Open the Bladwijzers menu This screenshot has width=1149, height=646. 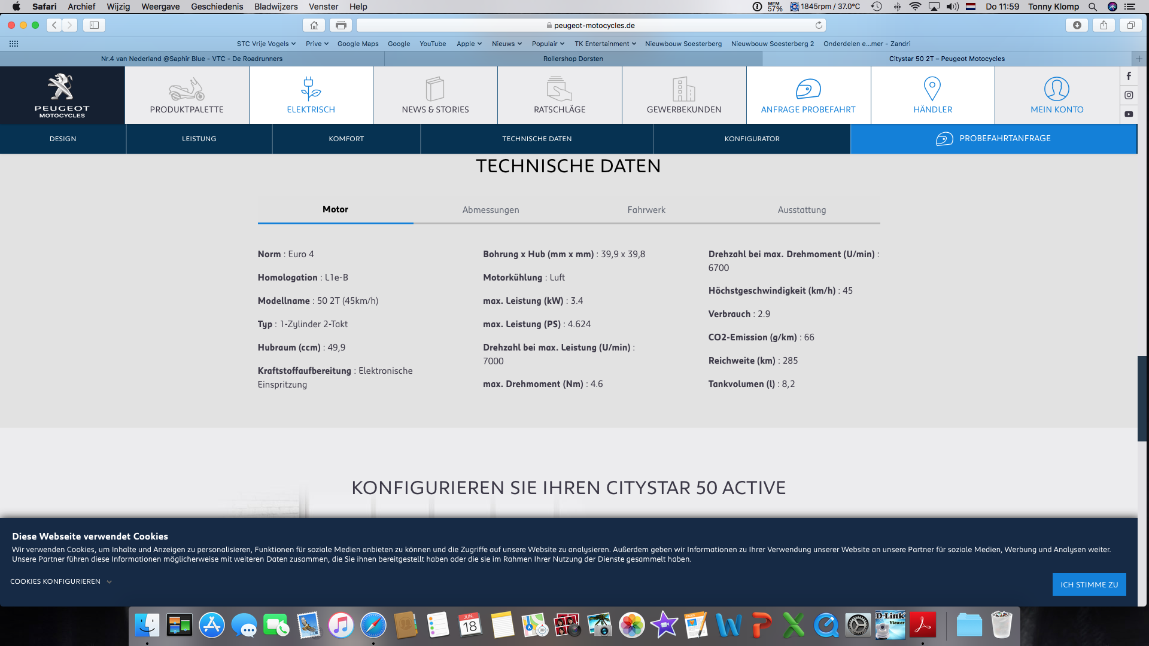pyautogui.click(x=276, y=7)
